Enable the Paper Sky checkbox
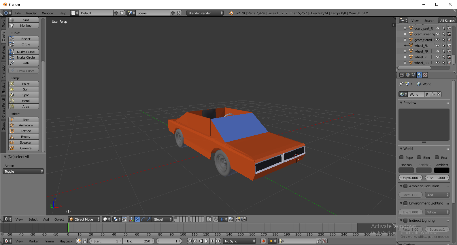This screenshot has width=457, height=245. pos(401,157)
